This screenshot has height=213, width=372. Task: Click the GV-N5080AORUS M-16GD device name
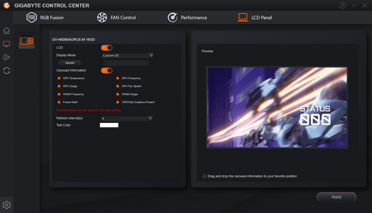74,40
